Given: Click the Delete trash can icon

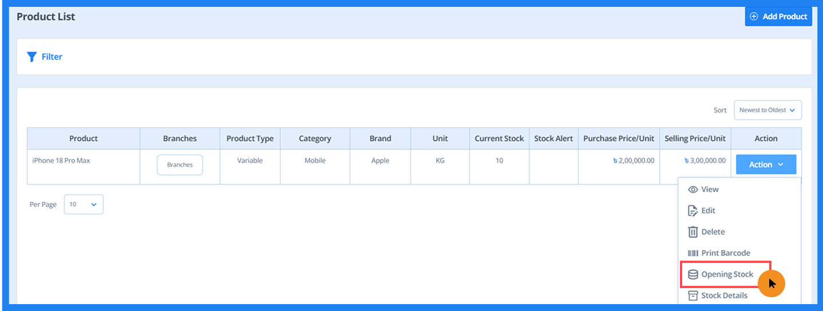Looking at the screenshot, I should point(693,232).
